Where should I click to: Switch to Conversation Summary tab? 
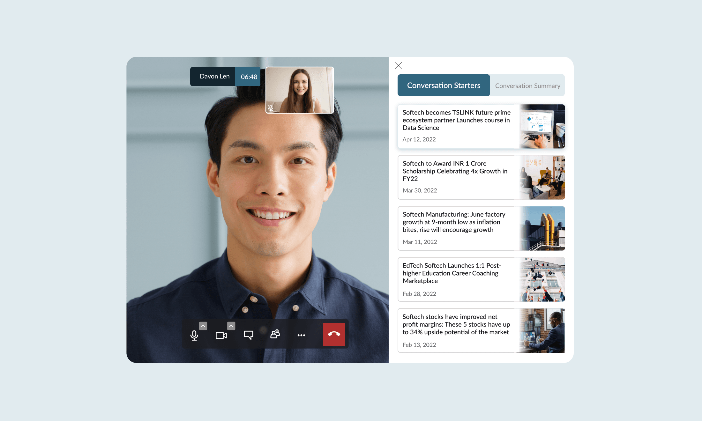[527, 85]
